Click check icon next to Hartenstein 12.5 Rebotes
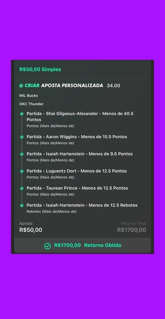The width and height of the screenshot is (165, 319). 22,205
